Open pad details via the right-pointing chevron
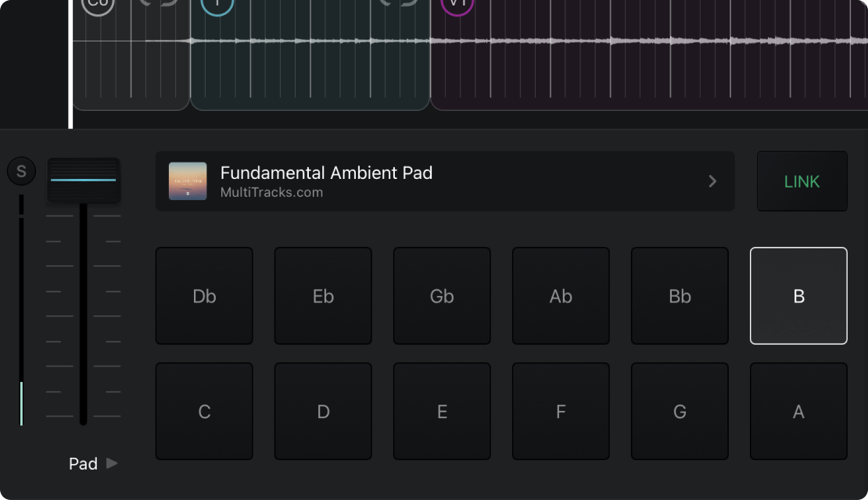Image resolution: width=868 pixels, height=500 pixels. [712, 181]
